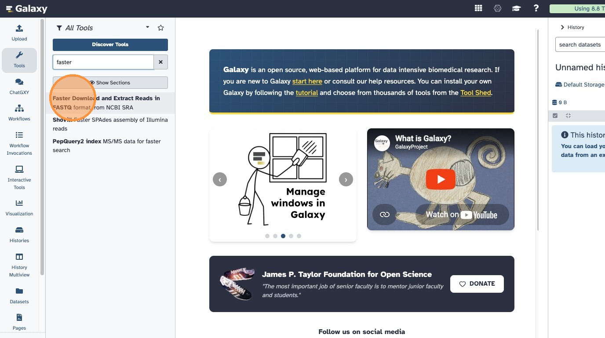Go to the previous carousel slide
This screenshot has height=338, width=605.
click(220, 179)
